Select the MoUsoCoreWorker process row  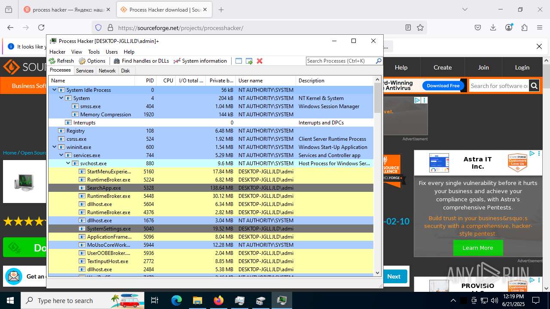click(x=211, y=245)
